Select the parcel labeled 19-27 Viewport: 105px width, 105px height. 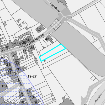[32, 76]
